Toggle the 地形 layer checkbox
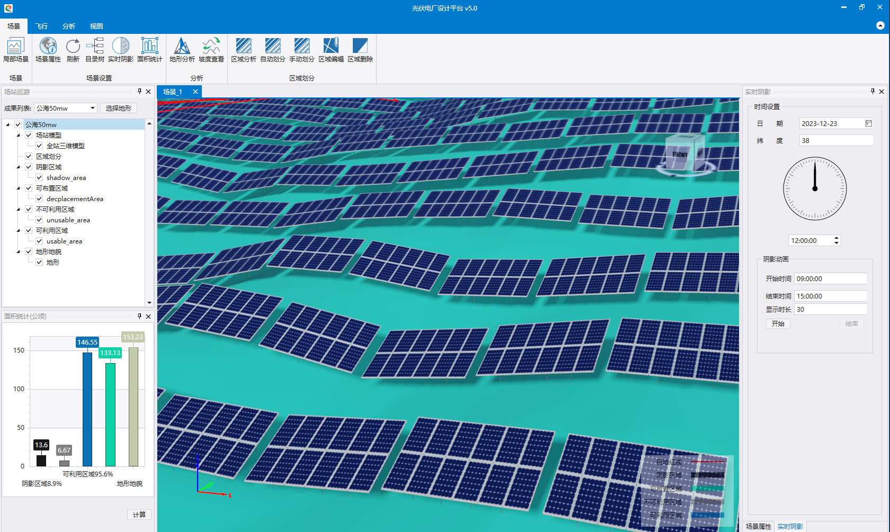890x532 pixels. pos(39,262)
